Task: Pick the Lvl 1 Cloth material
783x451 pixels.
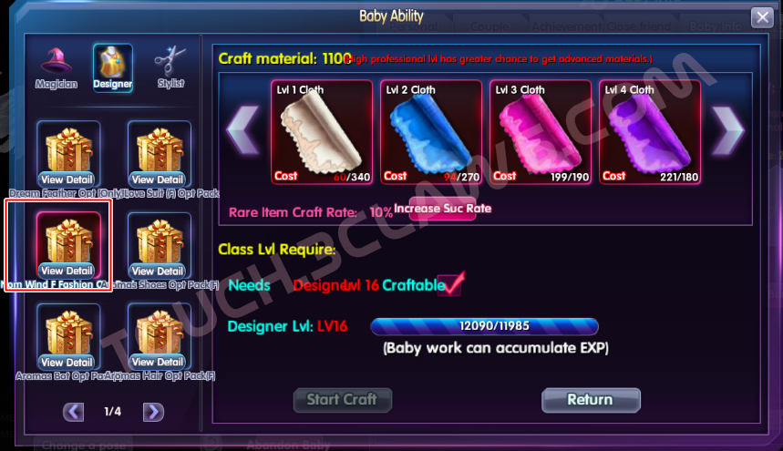Action: [322, 132]
